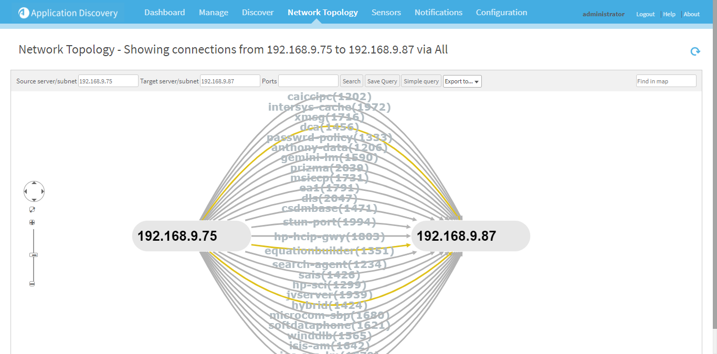Open the Sensors section
Viewport: 717px width, 354px height.
(386, 12)
